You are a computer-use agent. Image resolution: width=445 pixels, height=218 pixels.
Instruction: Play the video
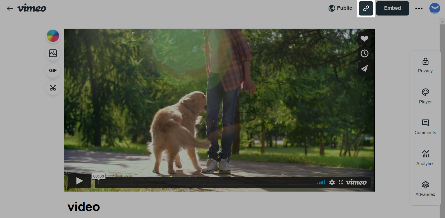[80, 181]
